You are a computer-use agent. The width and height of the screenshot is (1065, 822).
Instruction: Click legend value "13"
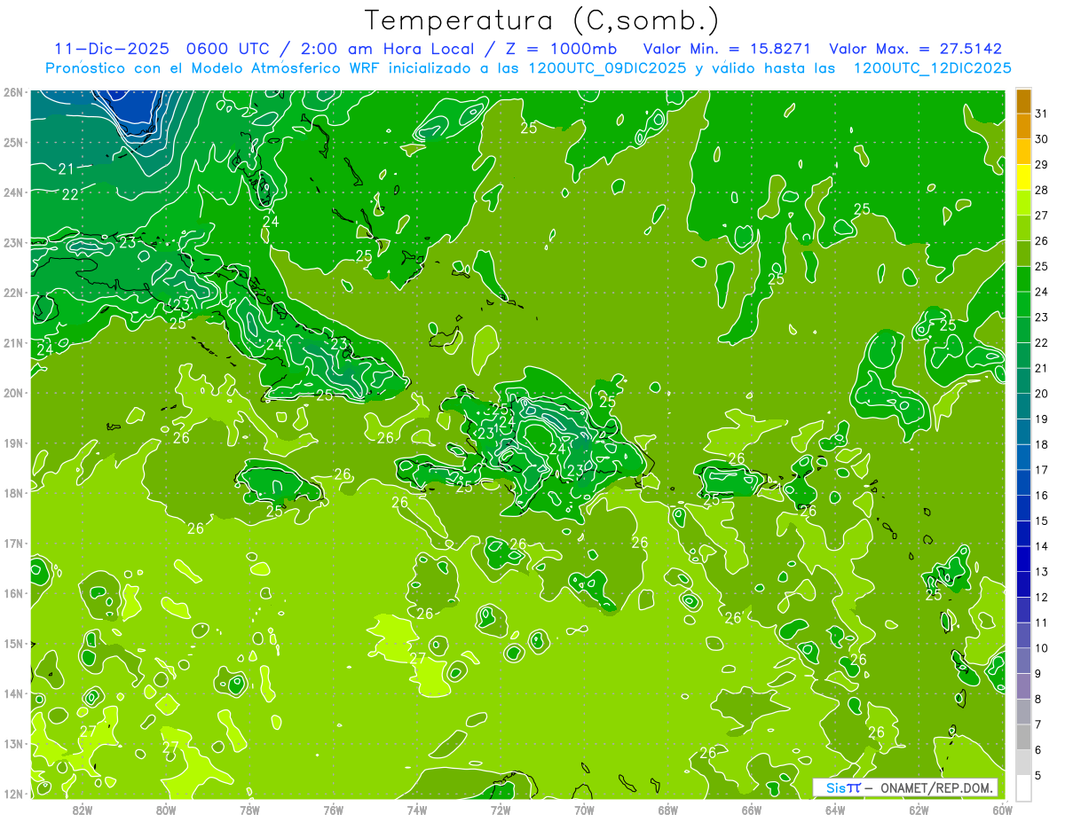[x=1042, y=571]
